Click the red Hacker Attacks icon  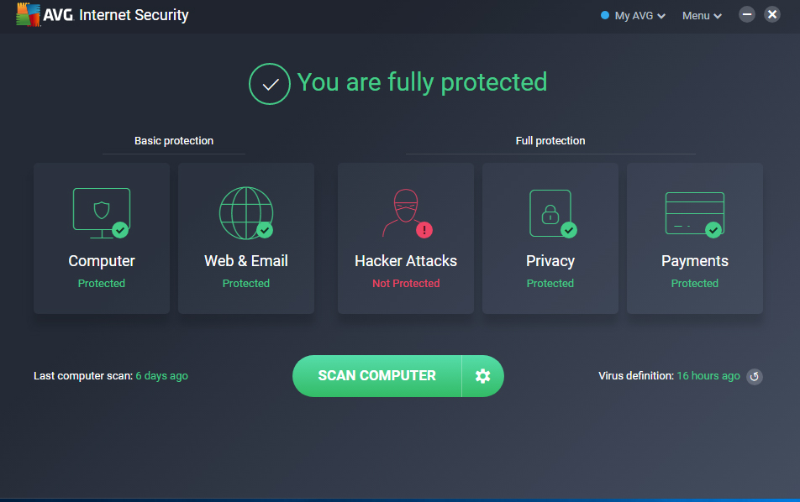coord(405,212)
